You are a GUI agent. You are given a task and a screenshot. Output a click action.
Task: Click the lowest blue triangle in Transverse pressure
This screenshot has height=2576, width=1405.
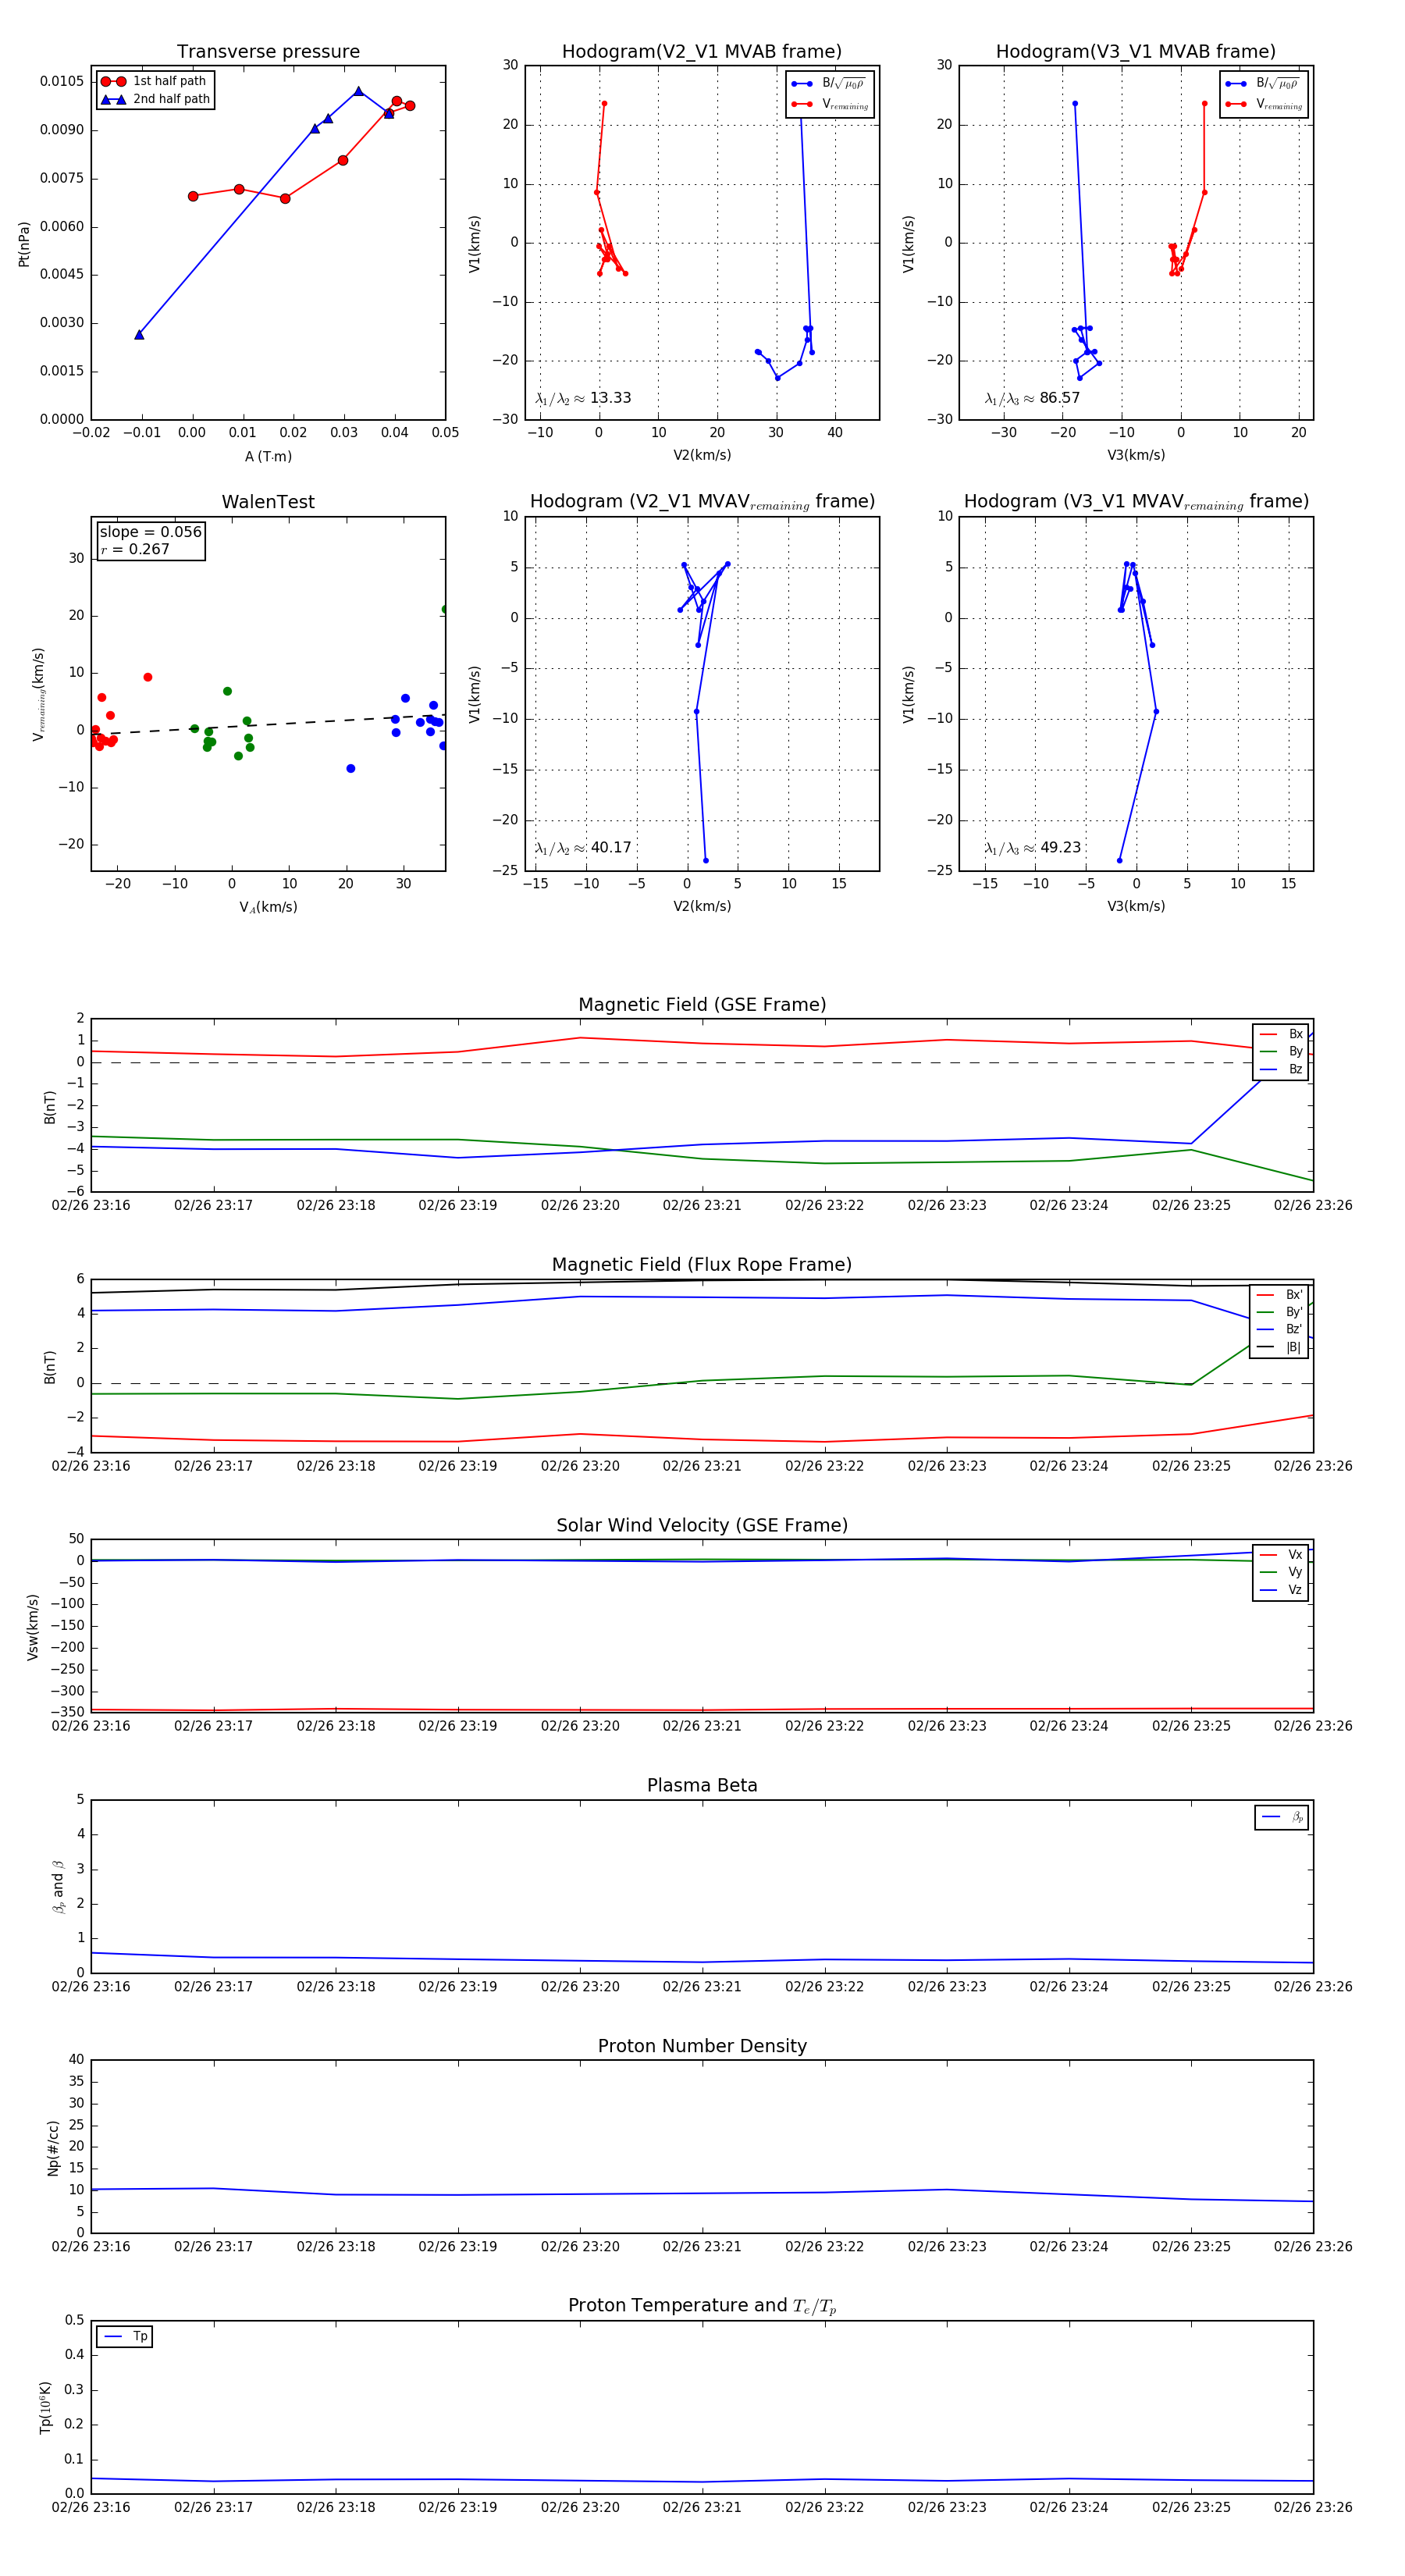coord(139,334)
